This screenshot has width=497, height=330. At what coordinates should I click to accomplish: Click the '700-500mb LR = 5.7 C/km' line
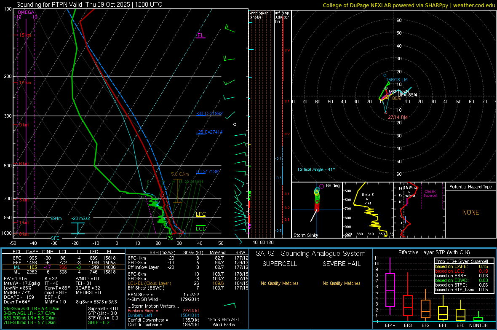29,322
